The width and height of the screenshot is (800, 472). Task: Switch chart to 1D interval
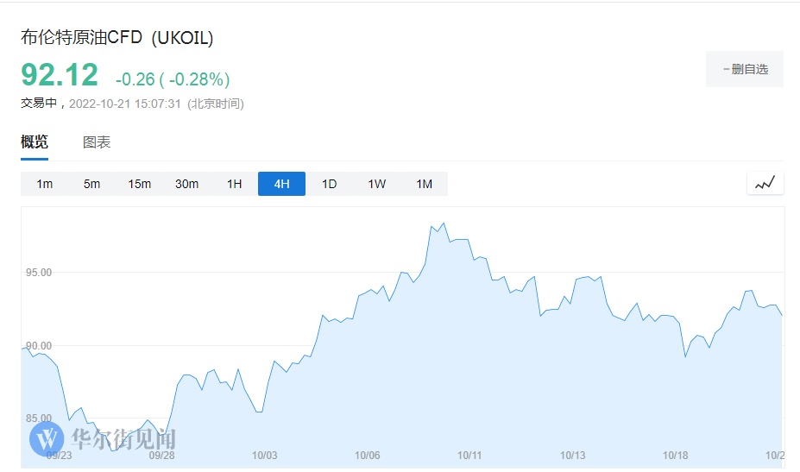click(x=329, y=184)
